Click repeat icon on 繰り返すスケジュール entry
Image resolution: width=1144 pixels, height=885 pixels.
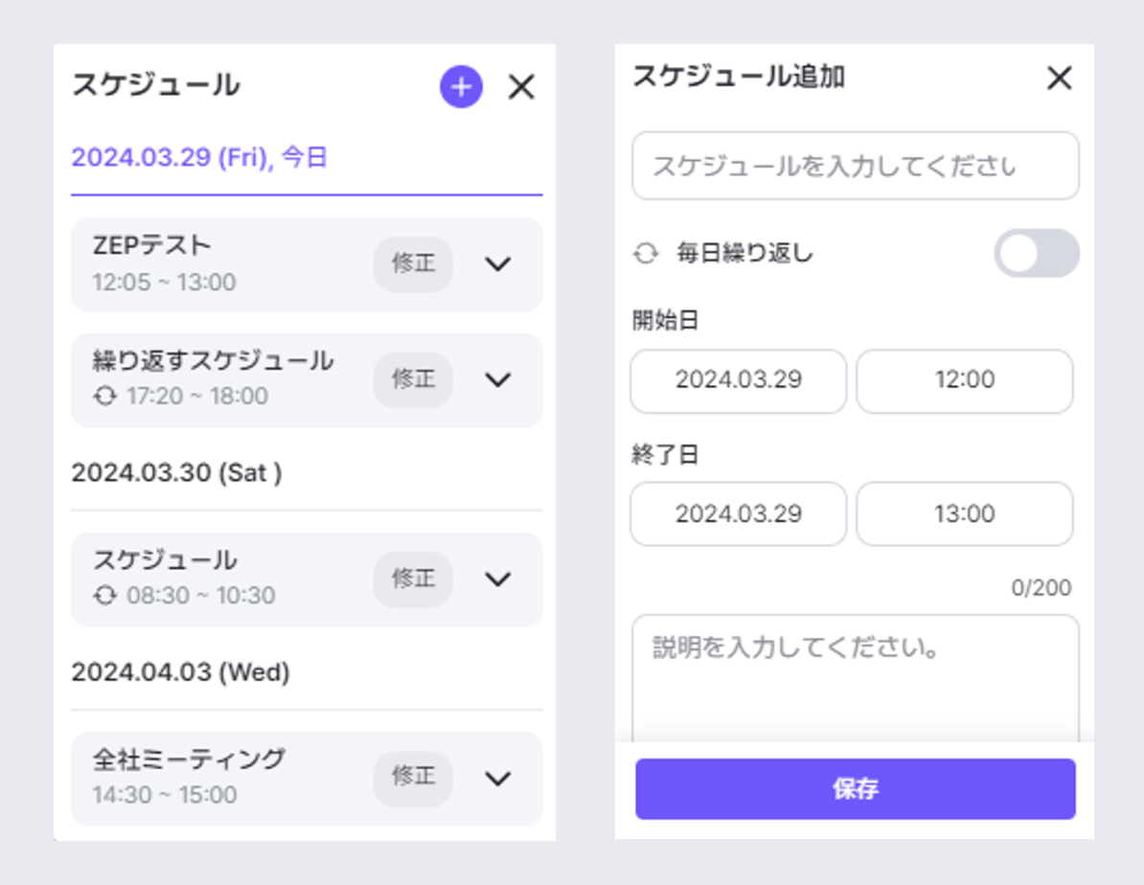[x=104, y=396]
